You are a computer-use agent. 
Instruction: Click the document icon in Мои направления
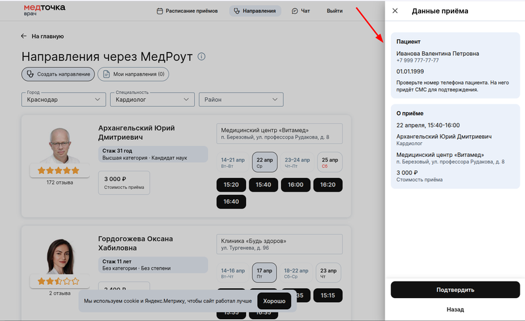click(x=106, y=74)
